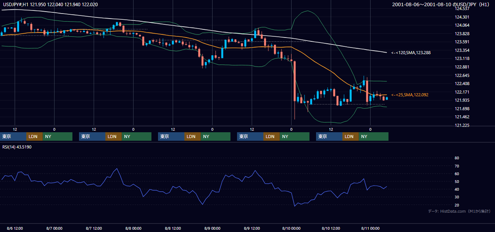495x232 pixels.
Task: Click the 8/8 00:00 time label
Action: tap(133, 228)
